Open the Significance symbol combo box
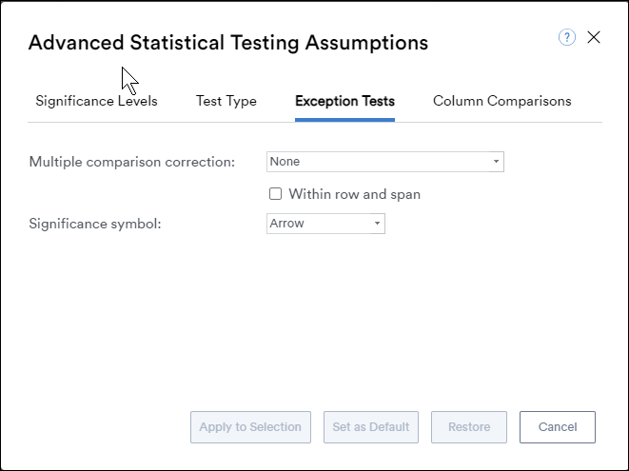 pos(325,224)
